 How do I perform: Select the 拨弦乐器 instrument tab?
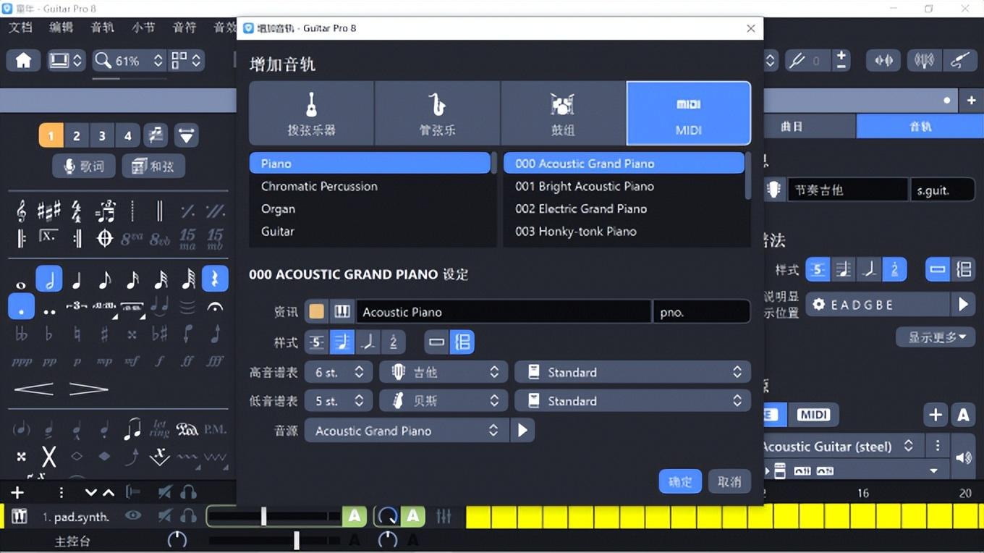tap(311, 113)
